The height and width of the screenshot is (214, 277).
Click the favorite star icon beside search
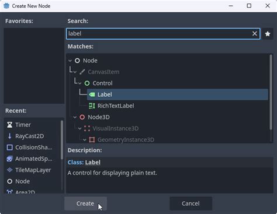coord(268,34)
